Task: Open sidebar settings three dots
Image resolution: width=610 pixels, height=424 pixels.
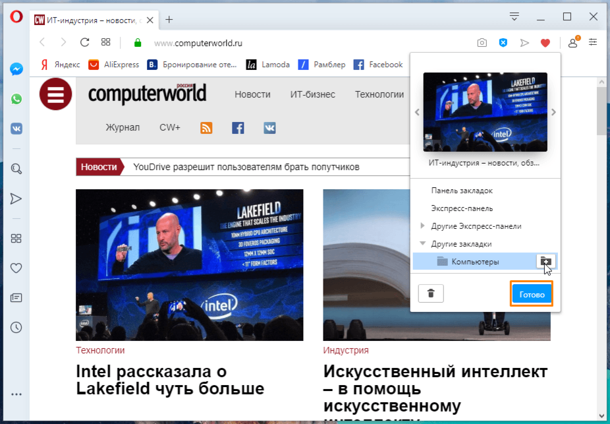Action: [16, 394]
